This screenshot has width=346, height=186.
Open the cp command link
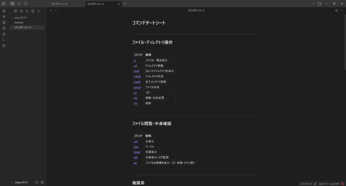click(135, 93)
